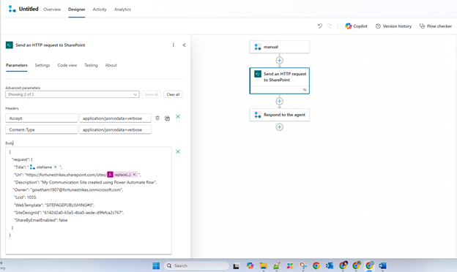
Task: Click the Show all button
Action: 152,94
